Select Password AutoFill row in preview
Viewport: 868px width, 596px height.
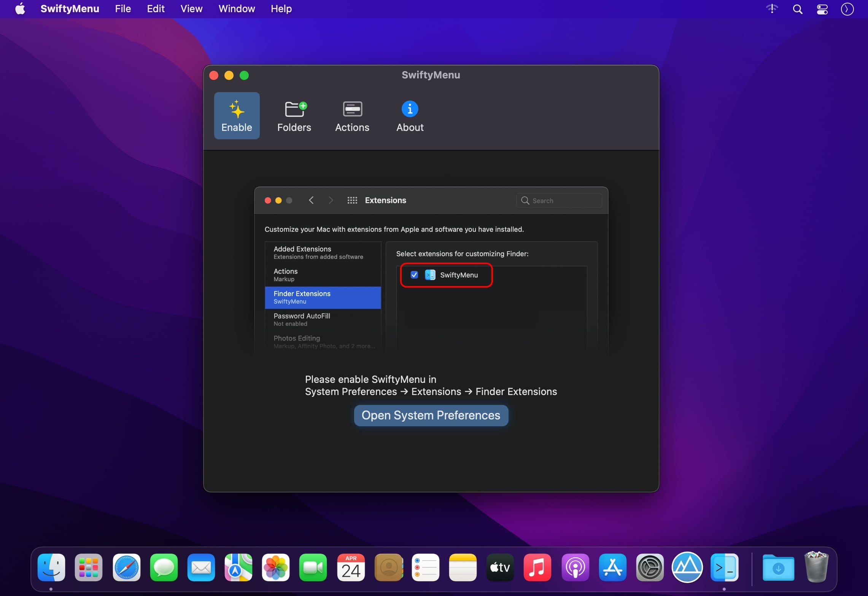click(x=323, y=319)
